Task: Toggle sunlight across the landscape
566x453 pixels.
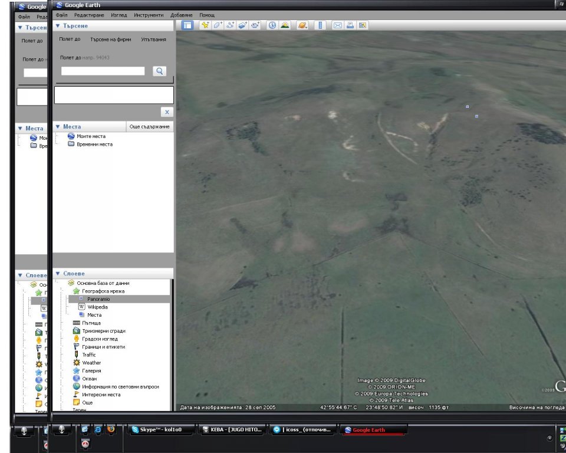Action: click(285, 25)
